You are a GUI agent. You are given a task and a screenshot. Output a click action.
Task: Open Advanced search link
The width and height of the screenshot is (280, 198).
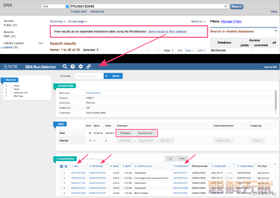click(97, 12)
